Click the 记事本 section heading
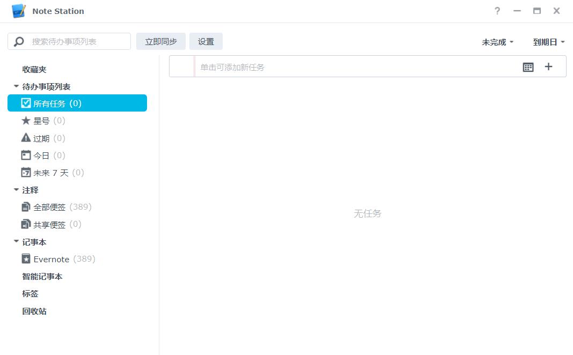Image resolution: width=573 pixels, height=355 pixels. 34,242
